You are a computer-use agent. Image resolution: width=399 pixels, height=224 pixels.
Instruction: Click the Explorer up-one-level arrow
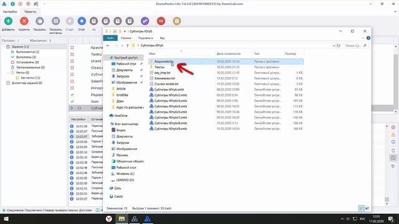coord(127,45)
